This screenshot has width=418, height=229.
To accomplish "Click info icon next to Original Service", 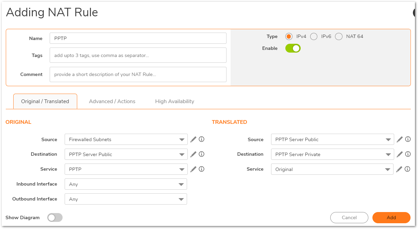I will [x=201, y=169].
